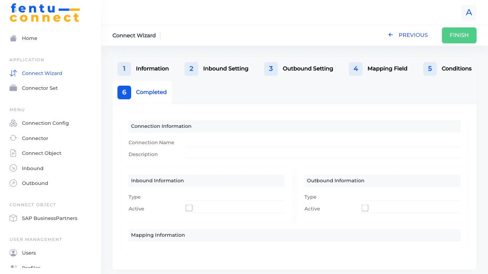Open Connect Object menu item

pyautogui.click(x=42, y=153)
